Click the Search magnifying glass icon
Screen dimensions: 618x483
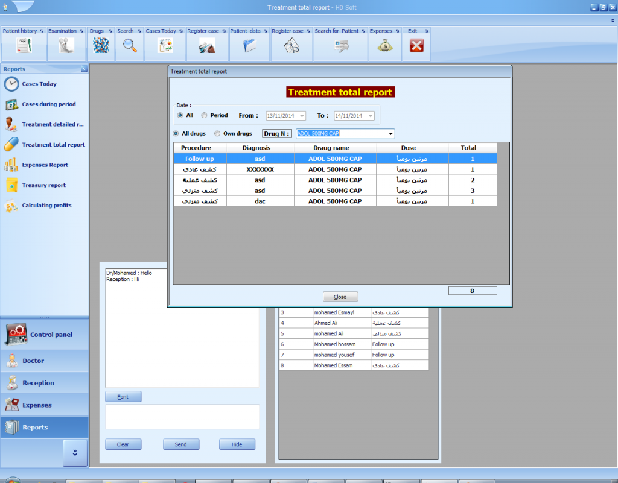coord(130,46)
